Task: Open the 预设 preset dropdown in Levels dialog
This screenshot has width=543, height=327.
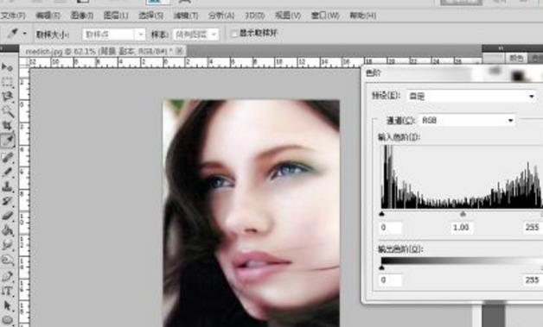Action: 471,96
